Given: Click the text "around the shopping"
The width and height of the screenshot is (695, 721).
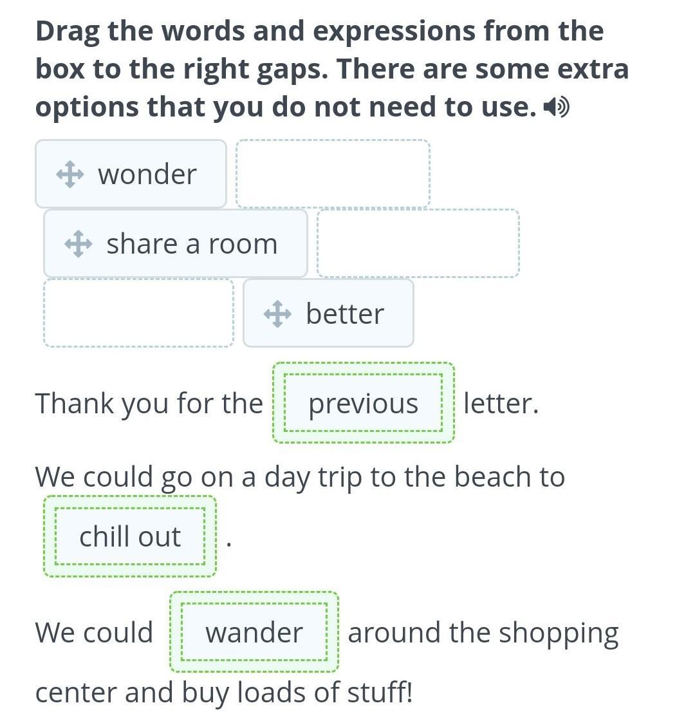Looking at the screenshot, I should pyautogui.click(x=483, y=632).
